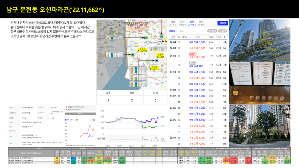Remove the blue legend apartment entry
Screen dimensions: 299x168
(x=81, y=110)
